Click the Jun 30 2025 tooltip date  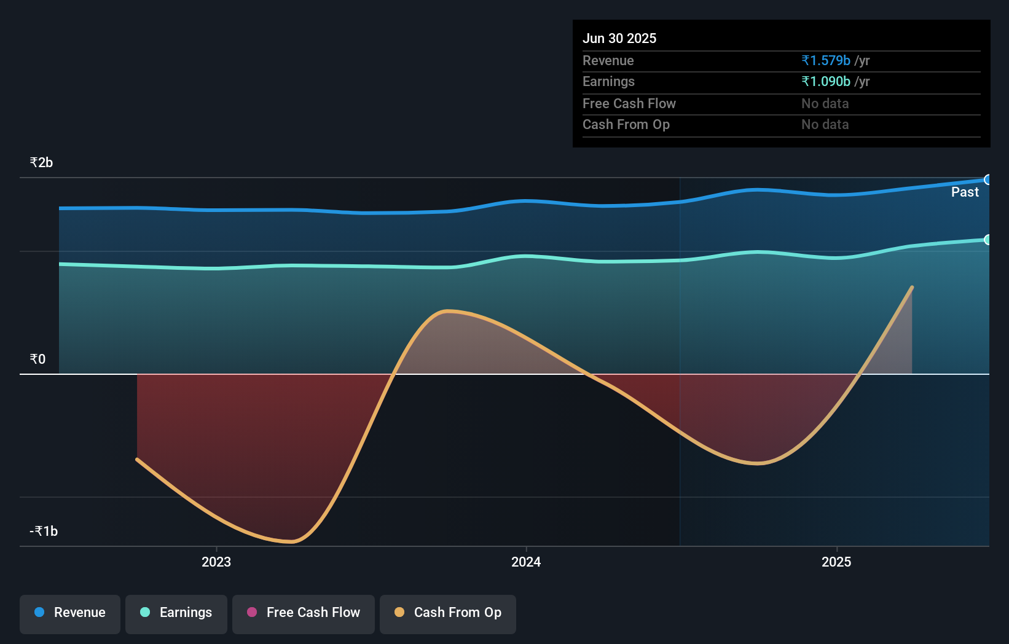coord(619,38)
